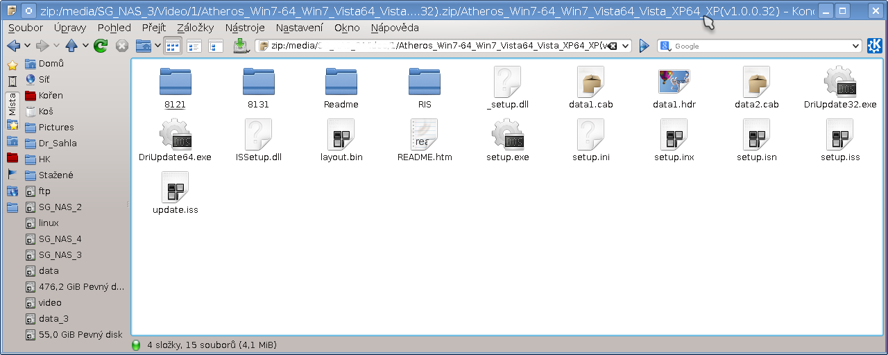
Task: Select the README.htm file
Action: pyautogui.click(x=425, y=141)
